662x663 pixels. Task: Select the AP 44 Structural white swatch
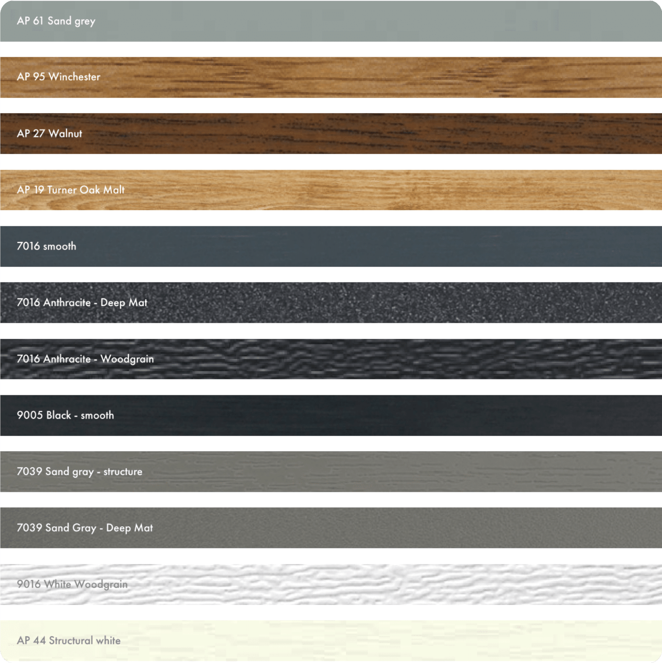pyautogui.click(x=331, y=641)
